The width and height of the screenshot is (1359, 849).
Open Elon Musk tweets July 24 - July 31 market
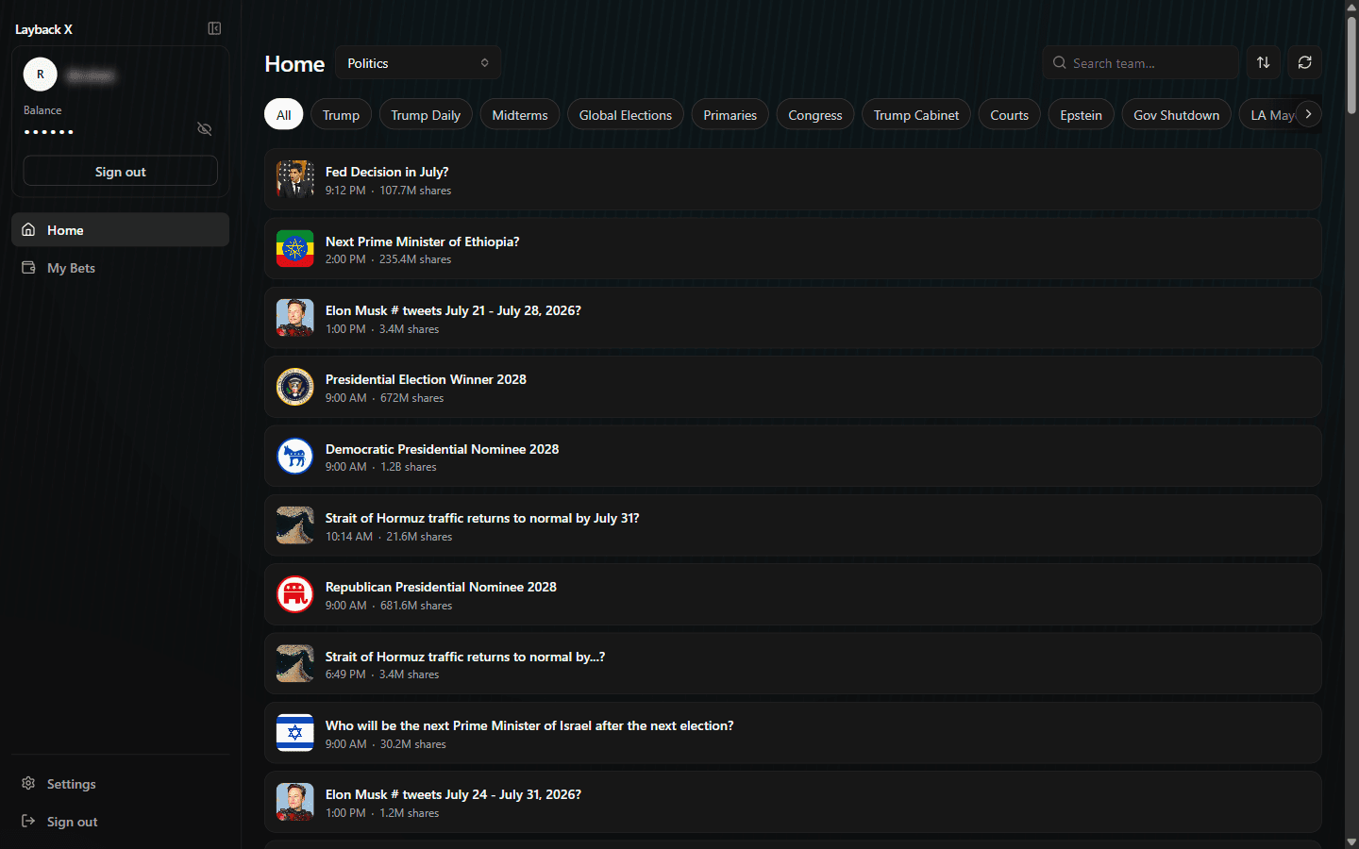pyautogui.click(x=793, y=802)
